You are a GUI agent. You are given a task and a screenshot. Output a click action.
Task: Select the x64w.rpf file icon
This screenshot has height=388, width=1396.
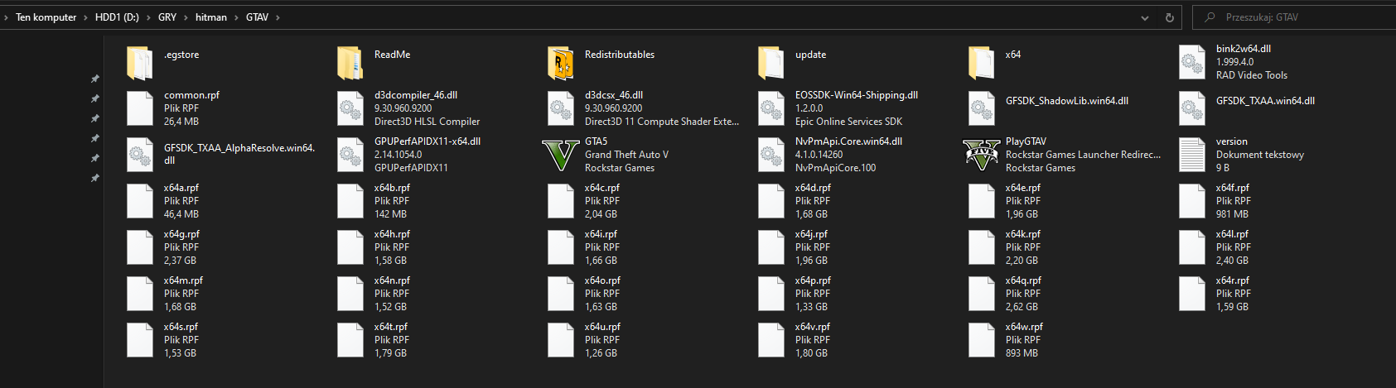pos(981,340)
